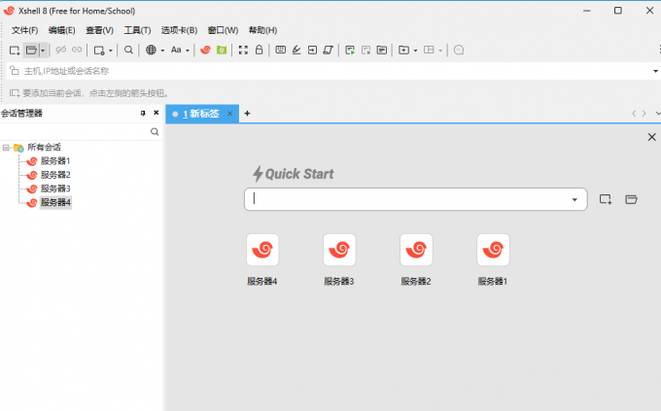Select 服务器4 in session tree
The height and width of the screenshot is (411, 661).
tap(55, 202)
